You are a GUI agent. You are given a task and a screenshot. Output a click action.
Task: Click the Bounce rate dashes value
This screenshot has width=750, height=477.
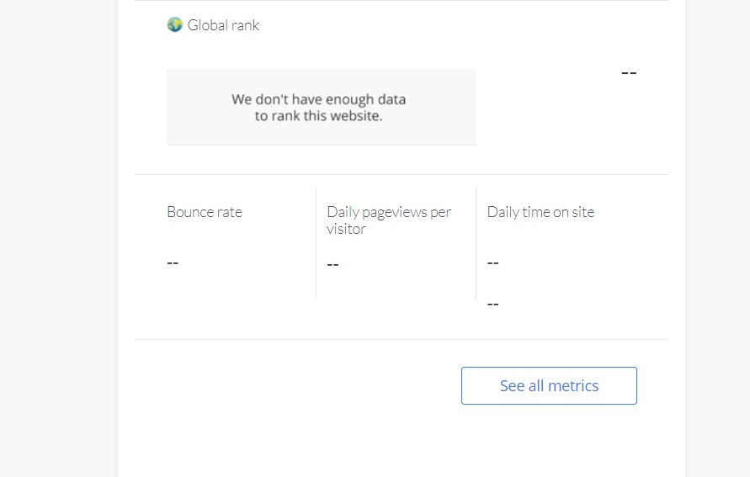[173, 262]
